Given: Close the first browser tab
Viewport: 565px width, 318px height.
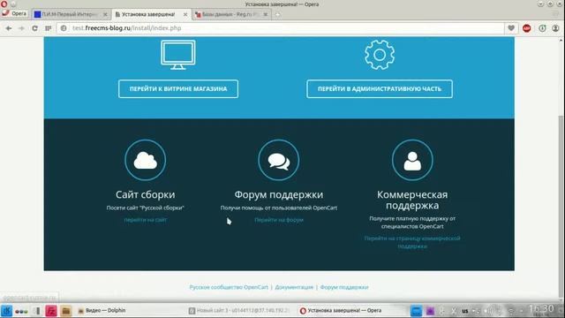Looking at the screenshot, I should pos(105,14).
